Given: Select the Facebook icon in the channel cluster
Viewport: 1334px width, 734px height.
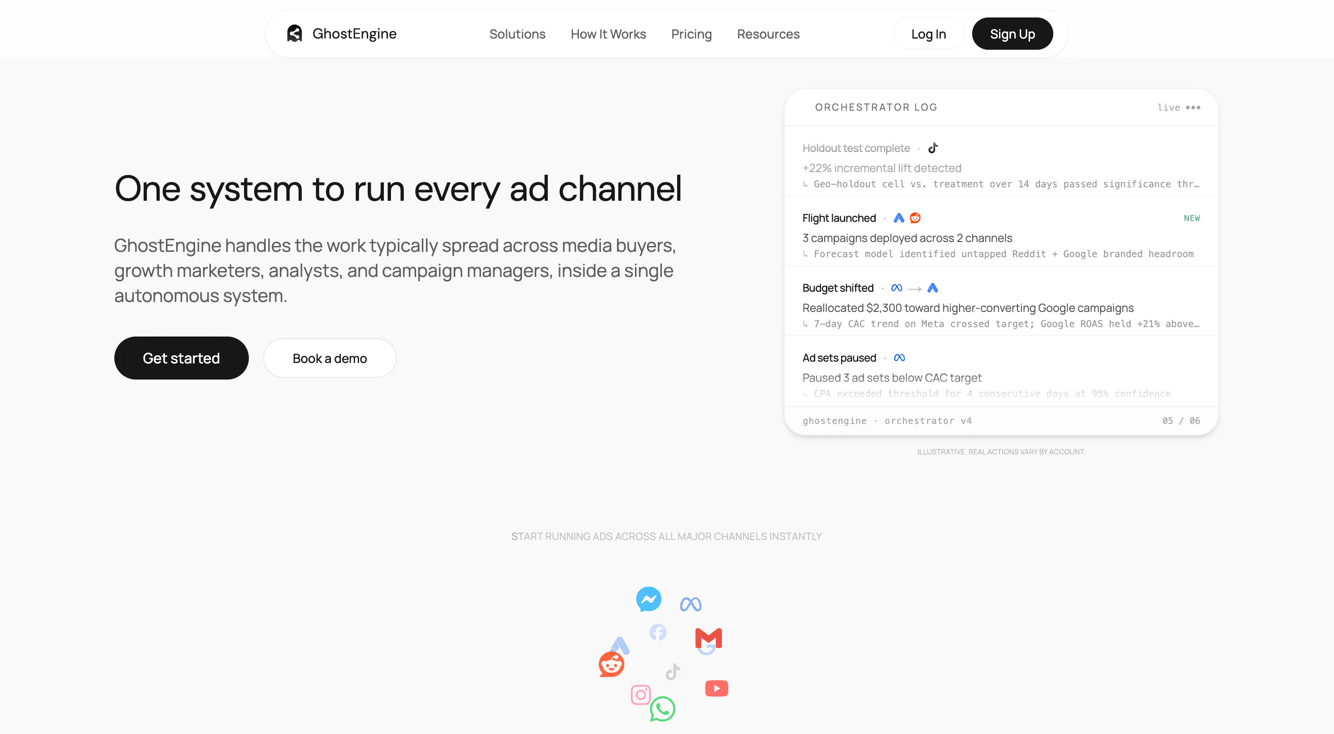Looking at the screenshot, I should tap(658, 632).
